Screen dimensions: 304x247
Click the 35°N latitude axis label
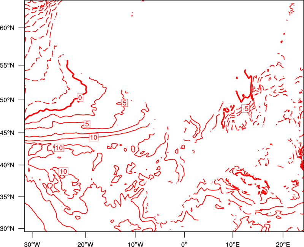[x=7, y=197]
